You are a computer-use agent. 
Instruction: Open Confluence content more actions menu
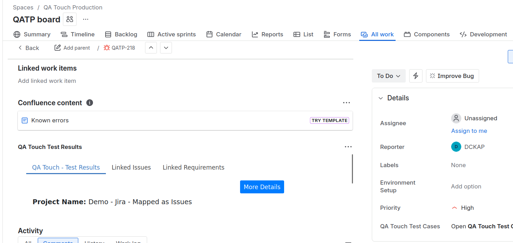pyautogui.click(x=346, y=103)
